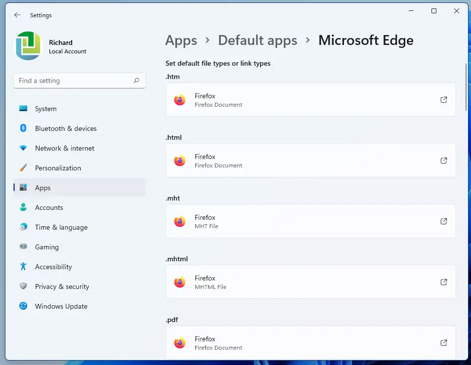
Task: Navigate to Apps in the breadcrumb
Action: click(x=181, y=41)
